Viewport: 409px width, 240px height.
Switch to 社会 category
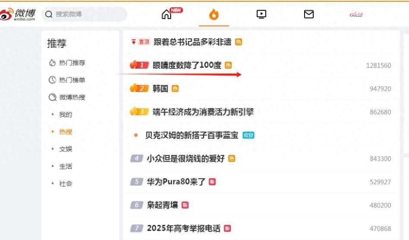pos(66,183)
